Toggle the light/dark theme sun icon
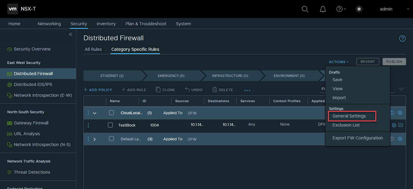413x189 pixels. [359, 9]
